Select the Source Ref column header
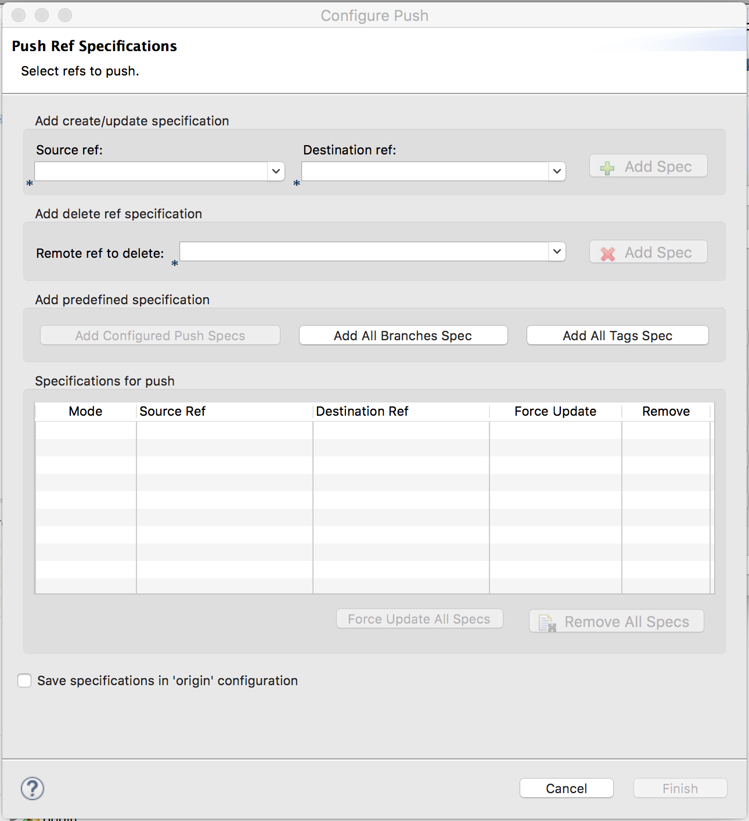The image size is (749, 821). [x=225, y=411]
